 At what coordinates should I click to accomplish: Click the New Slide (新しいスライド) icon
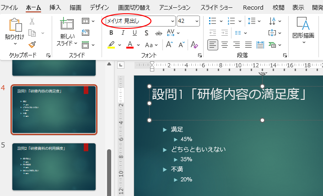pyautogui.click(x=67, y=23)
